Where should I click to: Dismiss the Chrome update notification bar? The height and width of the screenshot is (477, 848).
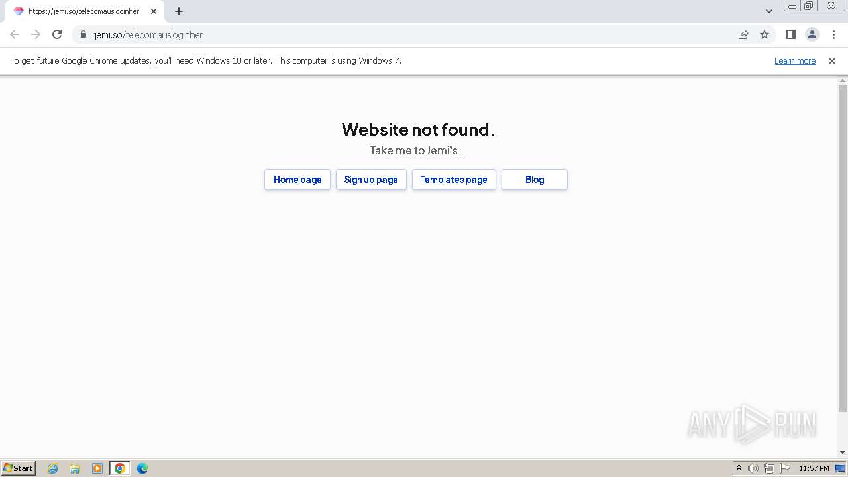tap(832, 60)
